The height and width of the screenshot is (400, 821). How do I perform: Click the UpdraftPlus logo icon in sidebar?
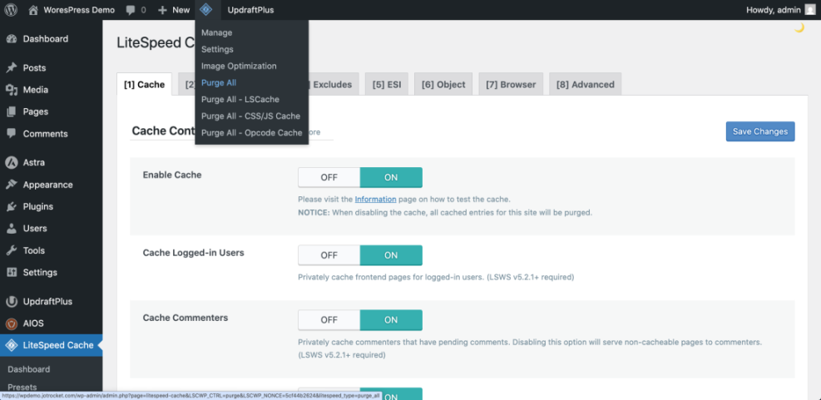click(12, 302)
